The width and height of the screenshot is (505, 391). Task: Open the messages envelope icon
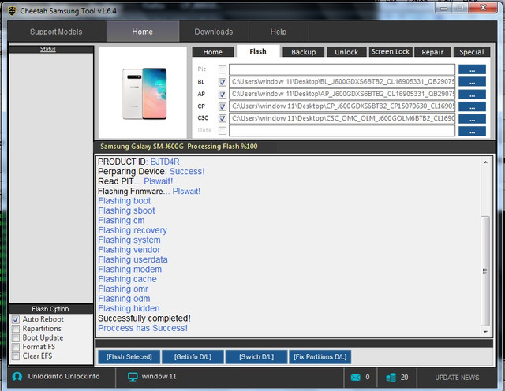pyautogui.click(x=356, y=377)
